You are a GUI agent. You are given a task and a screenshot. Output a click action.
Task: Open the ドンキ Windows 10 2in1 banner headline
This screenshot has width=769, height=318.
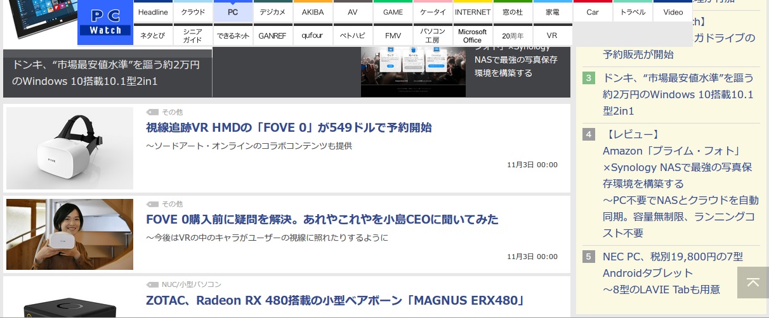107,73
